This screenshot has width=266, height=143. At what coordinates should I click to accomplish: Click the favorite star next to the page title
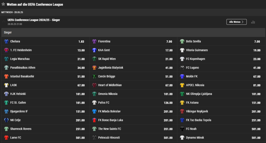[x=3, y=4]
